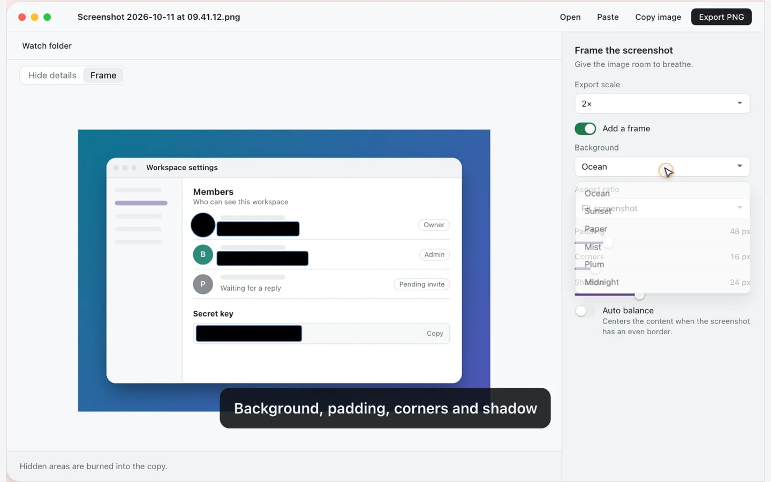Choose Ocean from the background list
Screen dimensions: 771x482
(x=662, y=193)
